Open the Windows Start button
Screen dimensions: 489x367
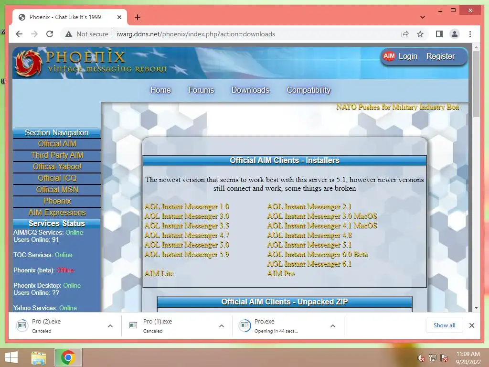(x=11, y=357)
